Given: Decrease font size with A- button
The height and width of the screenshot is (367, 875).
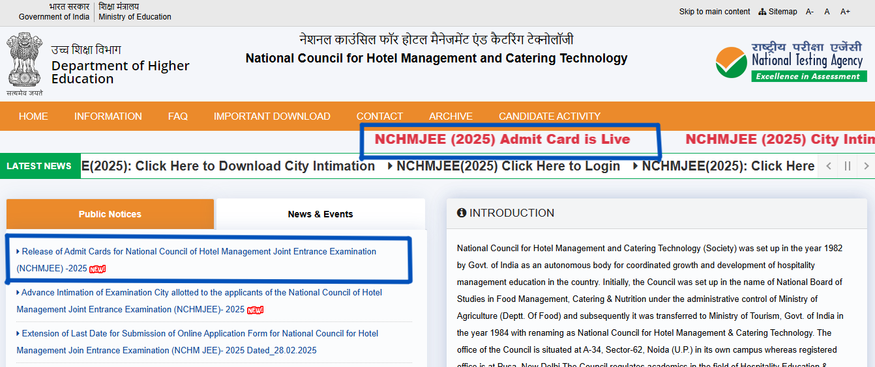Looking at the screenshot, I should pyautogui.click(x=810, y=12).
